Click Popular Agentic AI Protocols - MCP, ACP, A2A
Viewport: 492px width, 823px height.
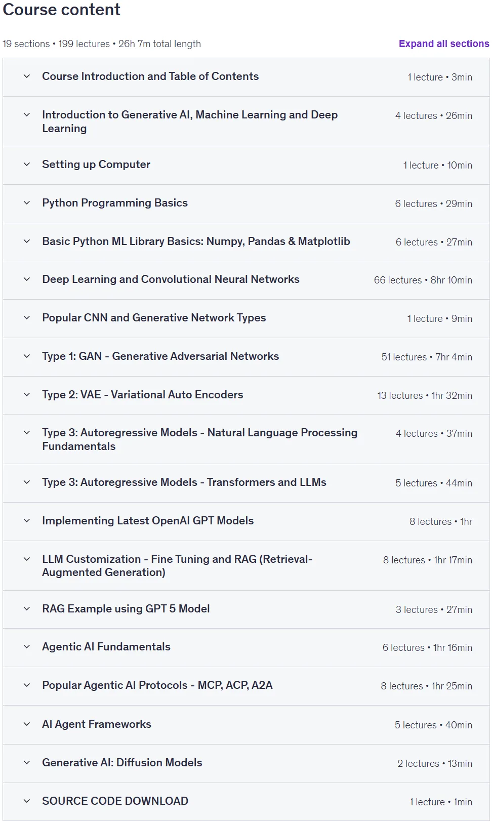[157, 685]
